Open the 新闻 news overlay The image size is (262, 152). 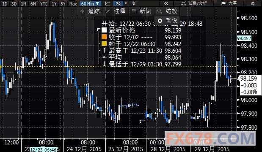142,11
